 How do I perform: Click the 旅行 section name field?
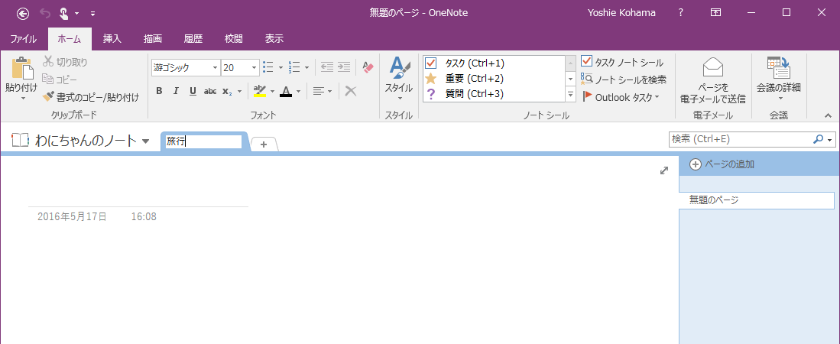point(203,141)
